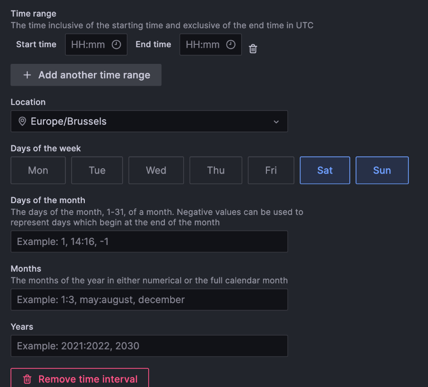Select Wednesday in the weekday row
The height and width of the screenshot is (387, 428).
pyautogui.click(x=156, y=170)
